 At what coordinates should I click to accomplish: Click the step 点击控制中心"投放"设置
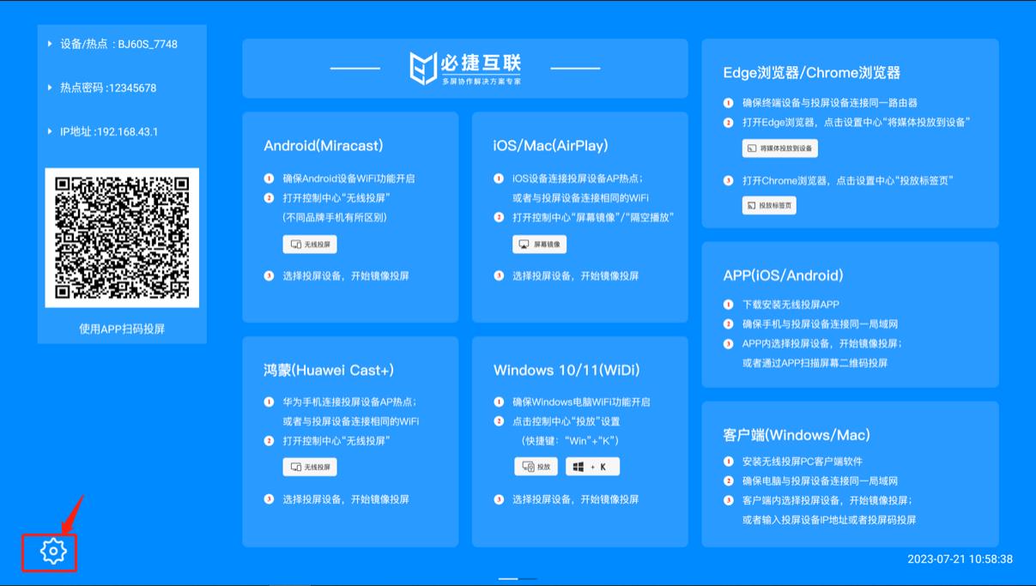coord(566,421)
